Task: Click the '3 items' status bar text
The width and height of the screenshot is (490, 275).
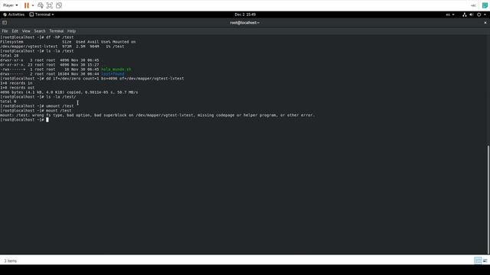Action: (10, 261)
